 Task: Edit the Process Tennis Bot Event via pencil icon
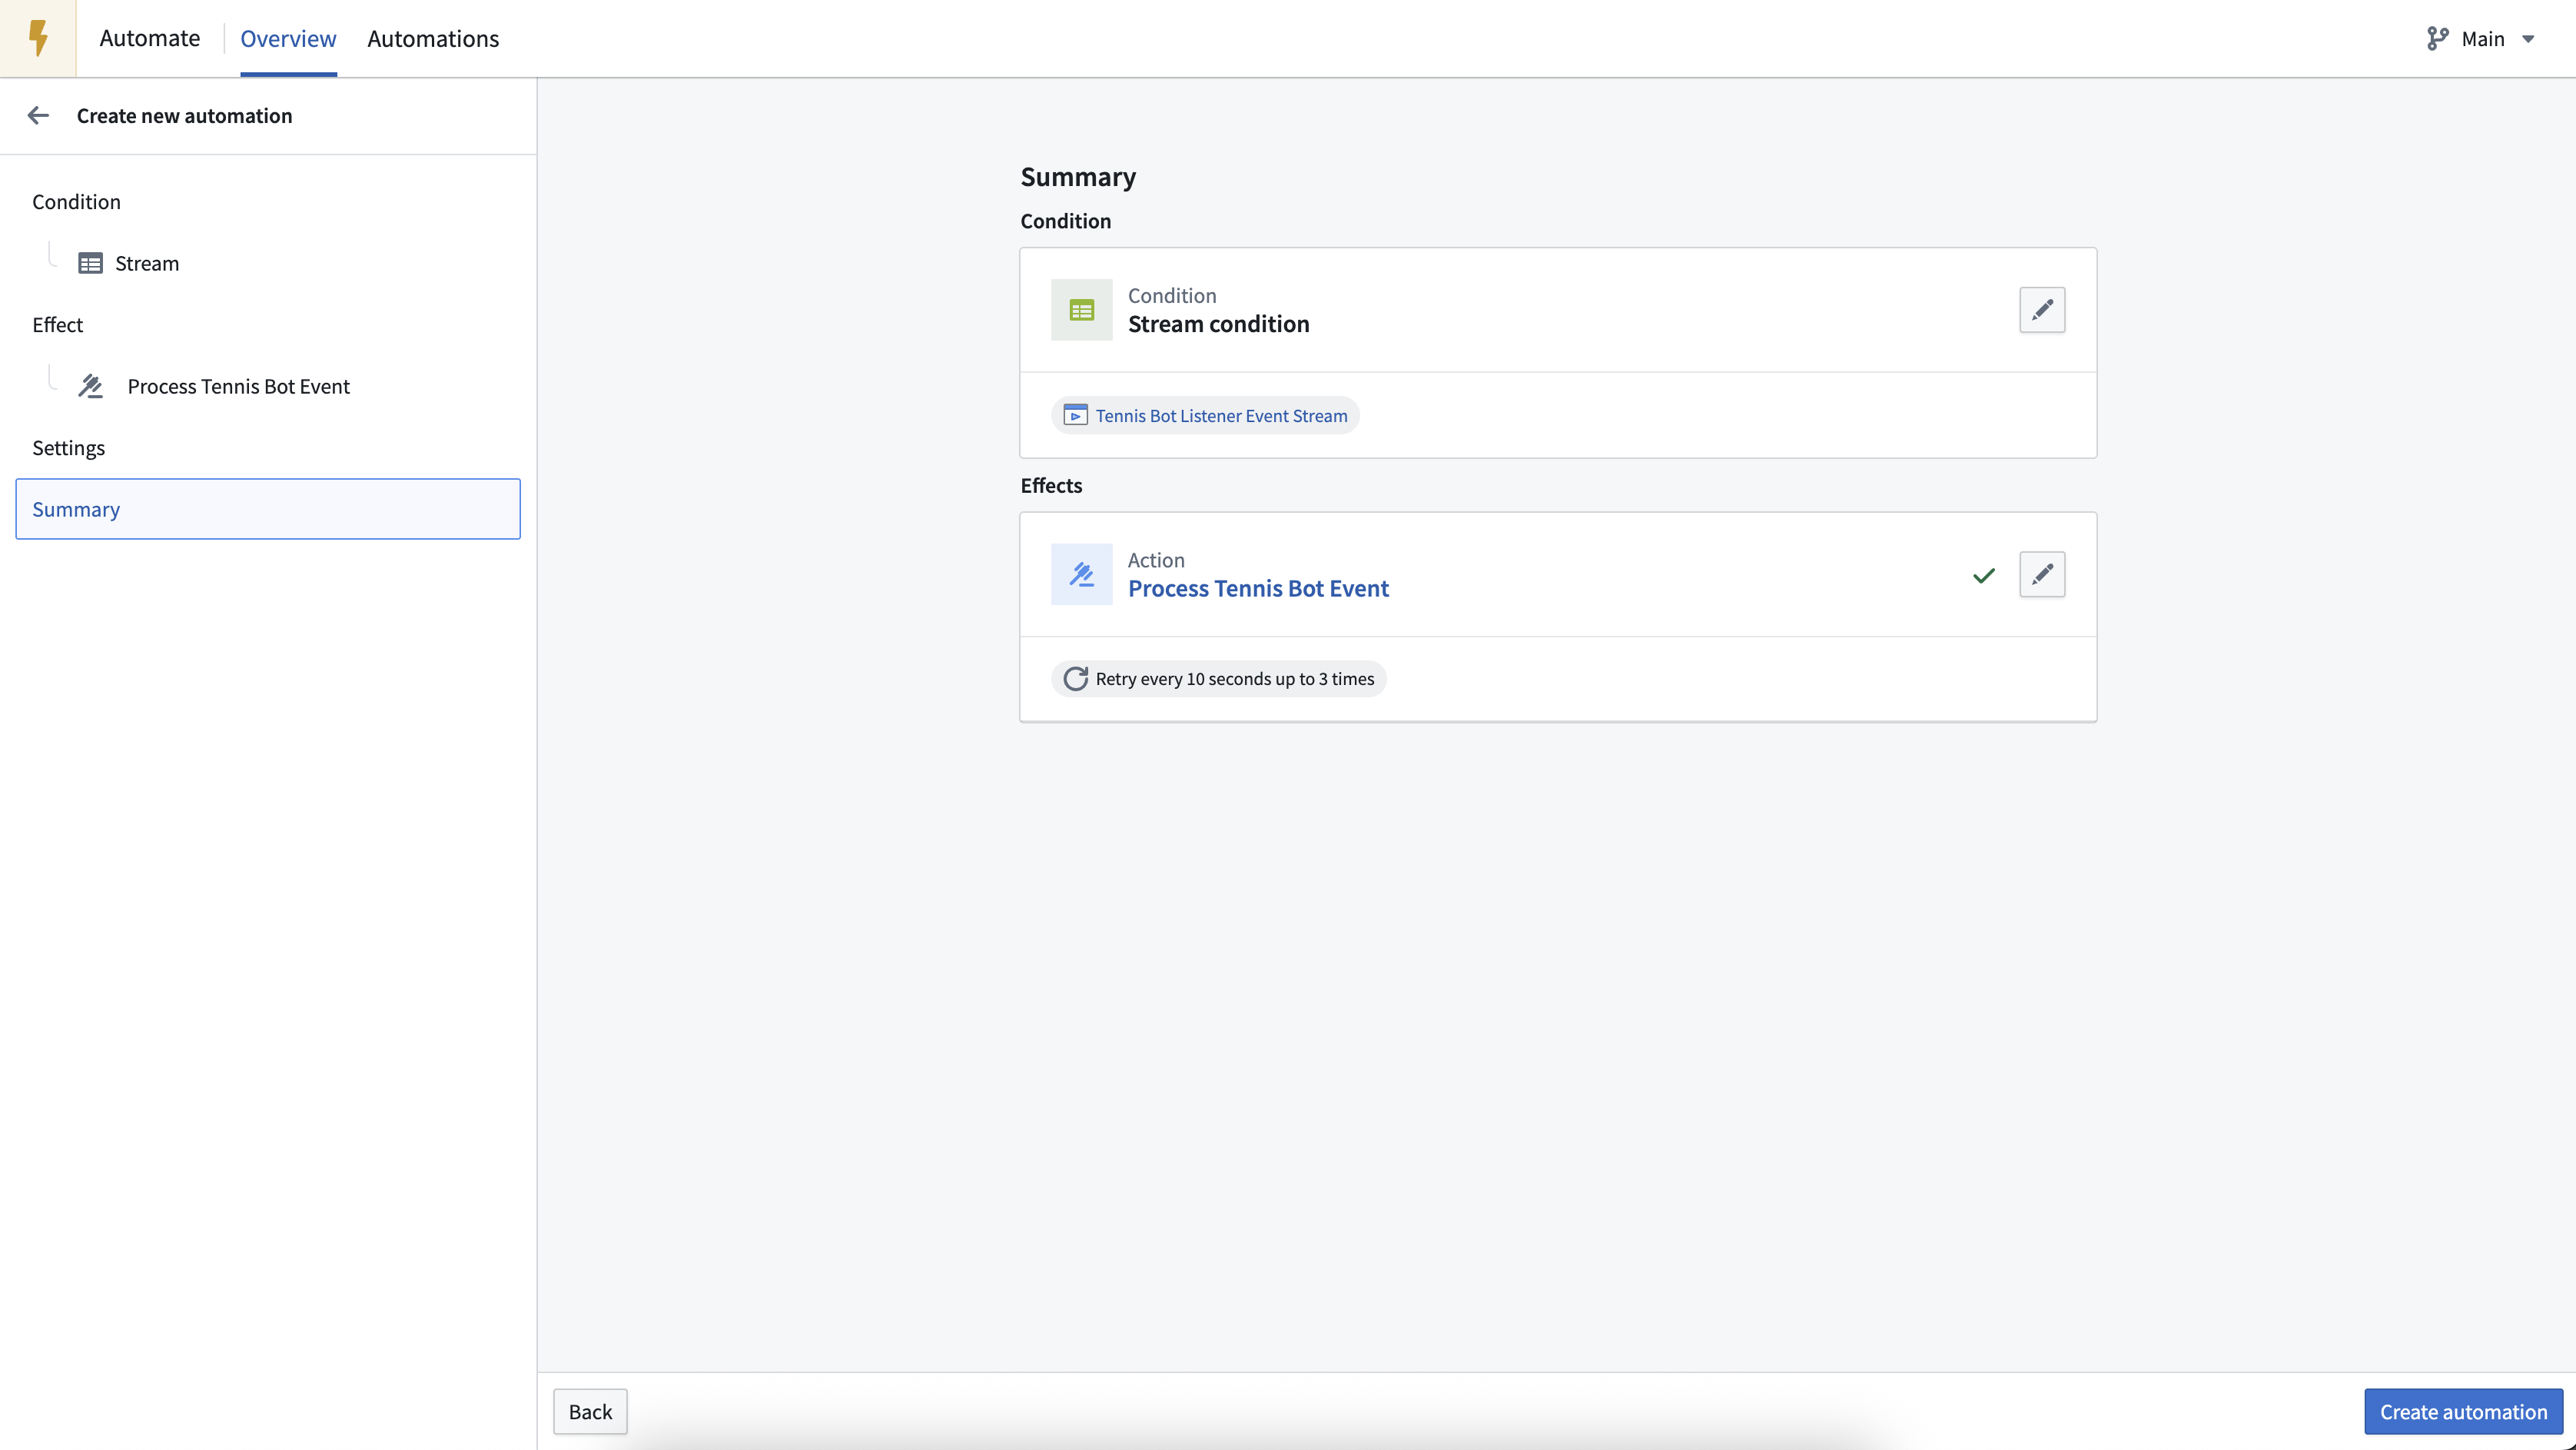(2042, 574)
